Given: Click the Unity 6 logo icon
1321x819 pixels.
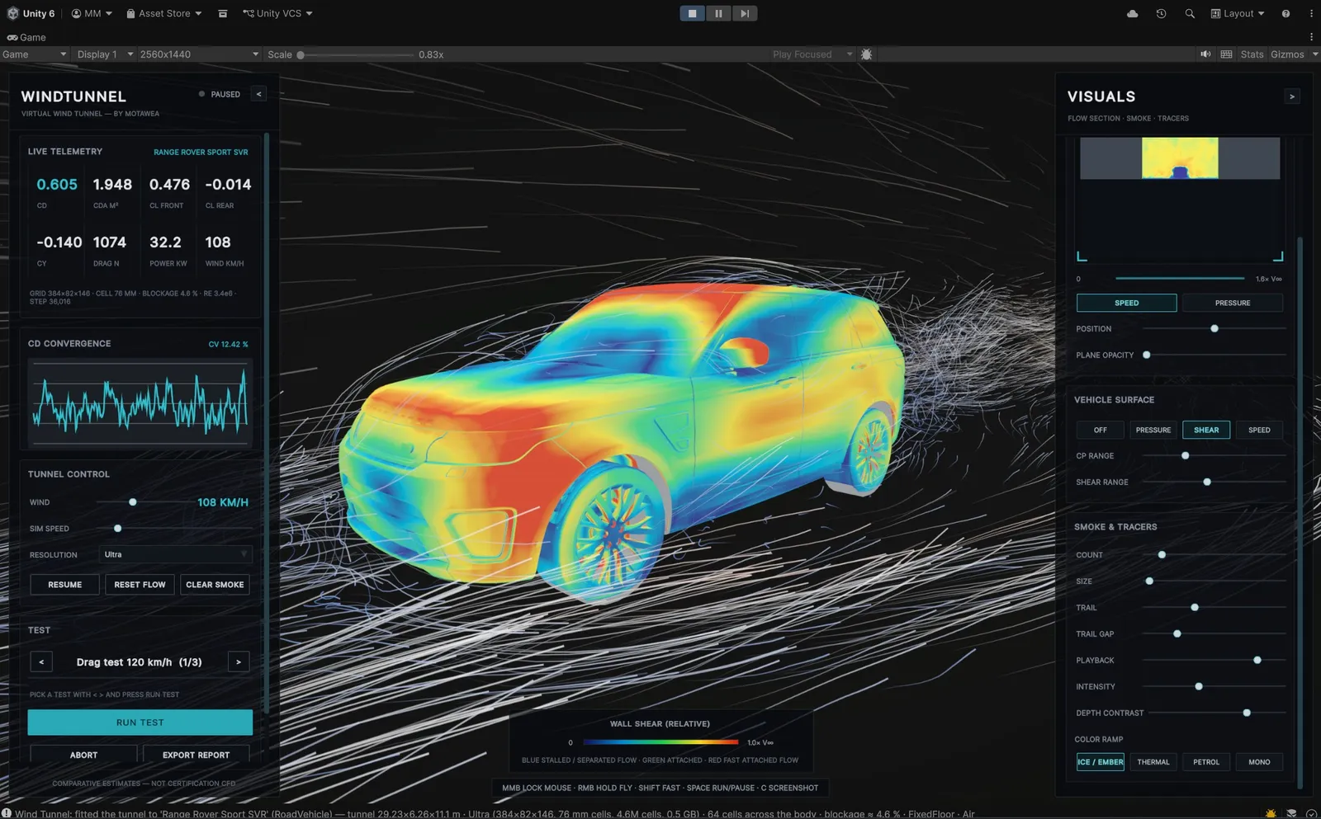Looking at the screenshot, I should point(12,13).
